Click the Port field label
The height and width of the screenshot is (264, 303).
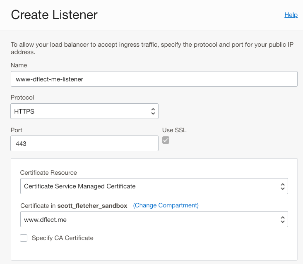pyautogui.click(x=17, y=130)
